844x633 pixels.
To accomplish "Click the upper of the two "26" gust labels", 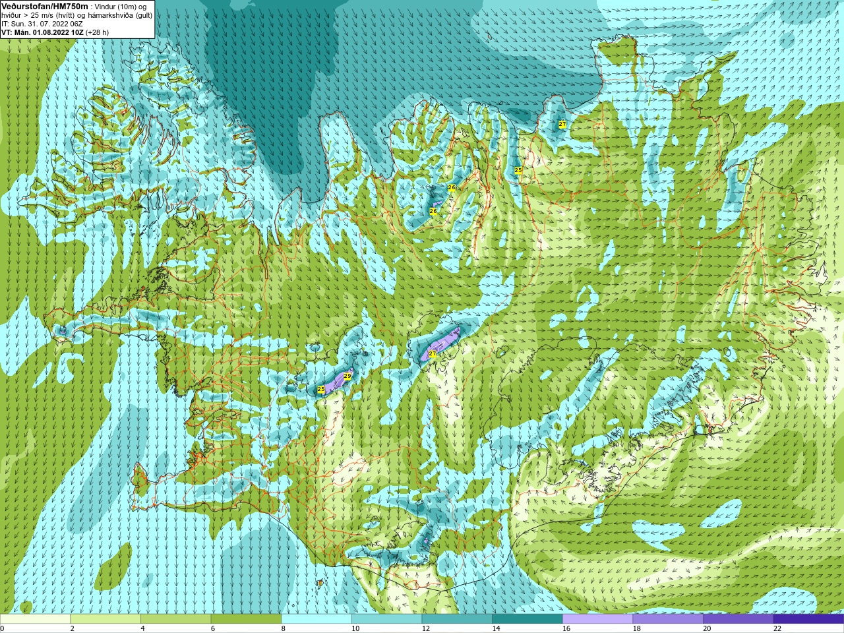I will tap(452, 187).
